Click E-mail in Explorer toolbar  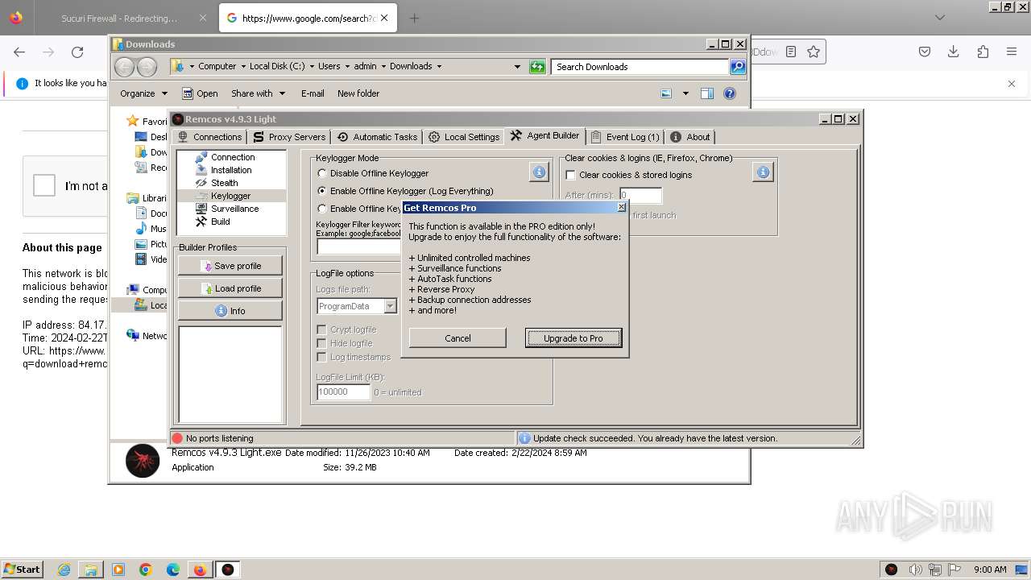(x=313, y=93)
